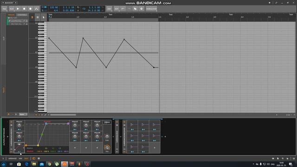Click the loop region bar in the ruler
Viewport: 297px width, 167px height.
tap(103, 19)
